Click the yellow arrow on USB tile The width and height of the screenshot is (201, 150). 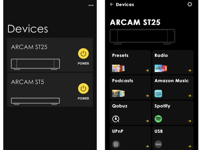click(x=190, y=146)
